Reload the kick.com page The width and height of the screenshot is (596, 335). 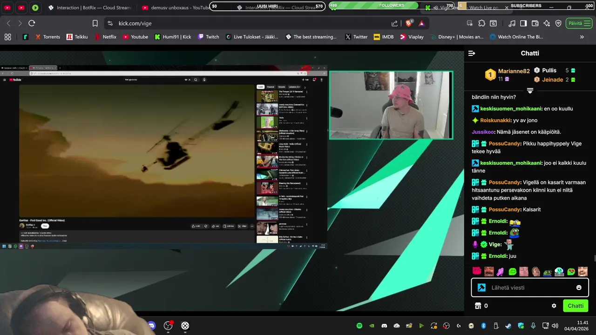tap(32, 23)
